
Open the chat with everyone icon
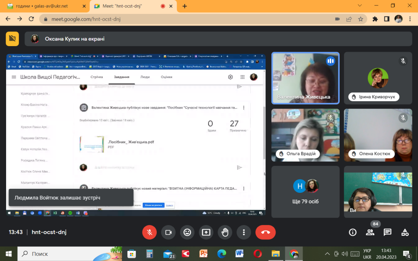(x=387, y=232)
